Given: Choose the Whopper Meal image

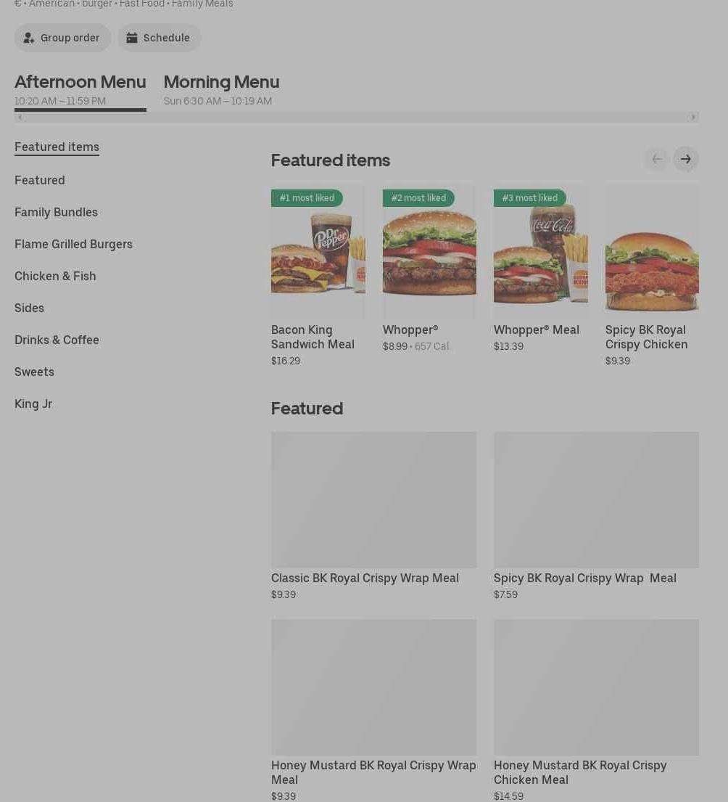Looking at the screenshot, I should [x=540, y=250].
